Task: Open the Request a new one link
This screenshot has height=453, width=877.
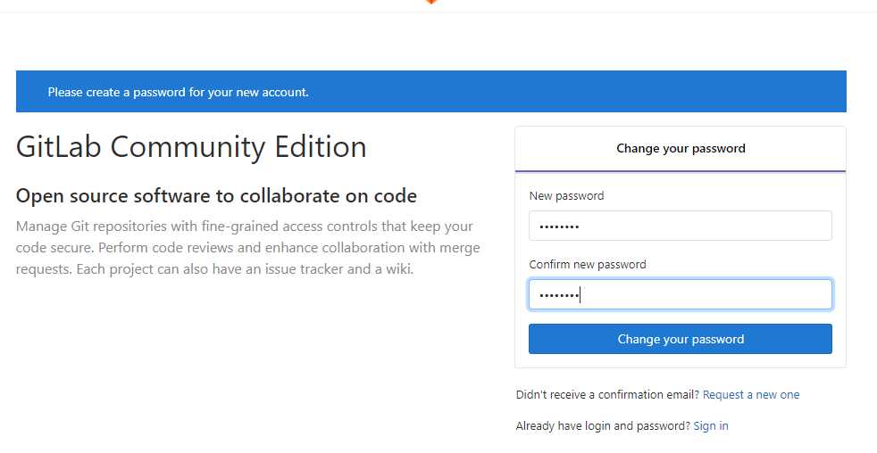Action: (750, 394)
